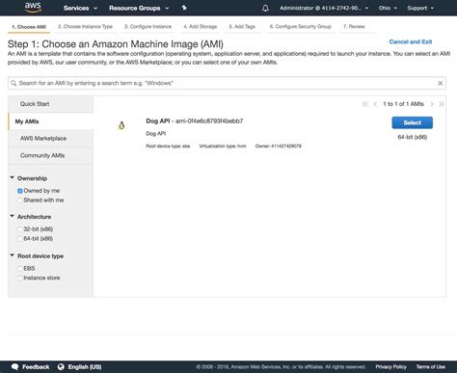Click the 1 to 1 of 1 AMIs text
The width and height of the screenshot is (457, 373).
pos(403,104)
